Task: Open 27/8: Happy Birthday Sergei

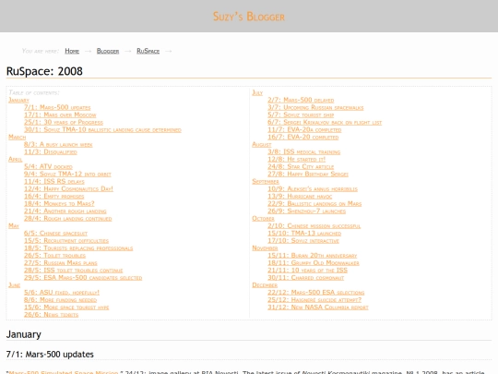Action: (308, 174)
